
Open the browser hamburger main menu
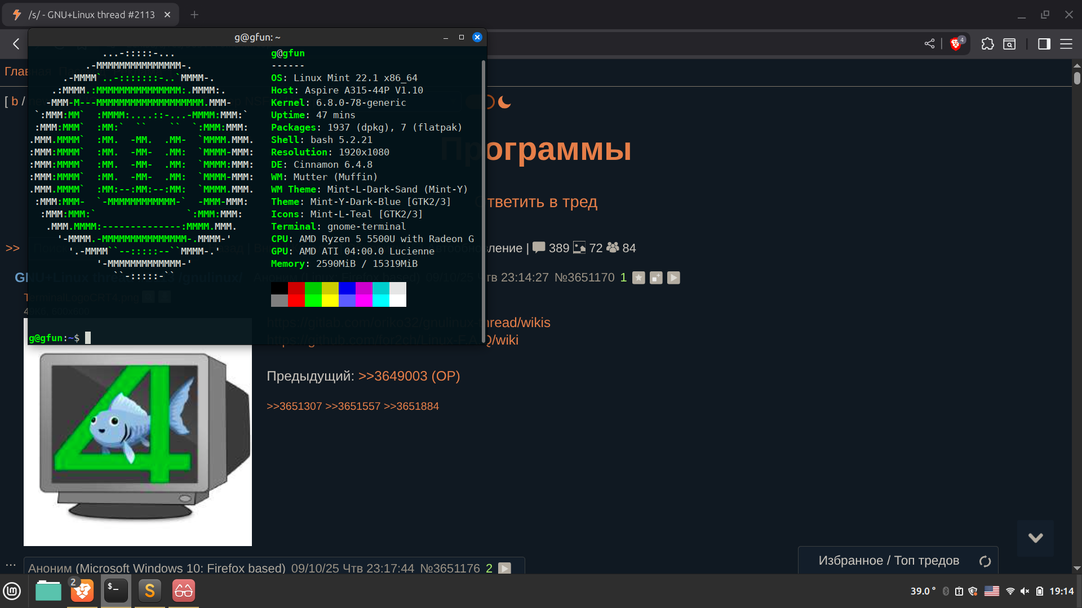(1066, 44)
